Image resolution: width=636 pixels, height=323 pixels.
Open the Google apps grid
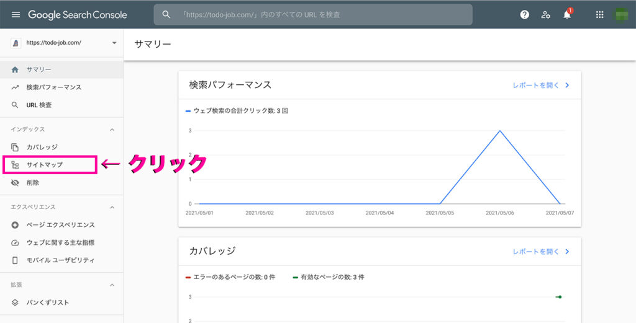599,15
